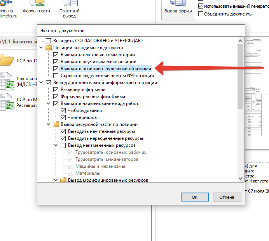Select Трудозатраты основных рабочих row
The width and height of the screenshot is (269, 241).
(111, 152)
